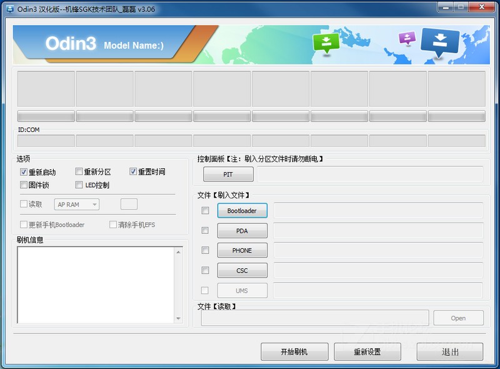Viewport: 500px width, 369px height.
Task: Click the log scrollbar down arrow
Action: tap(178, 318)
